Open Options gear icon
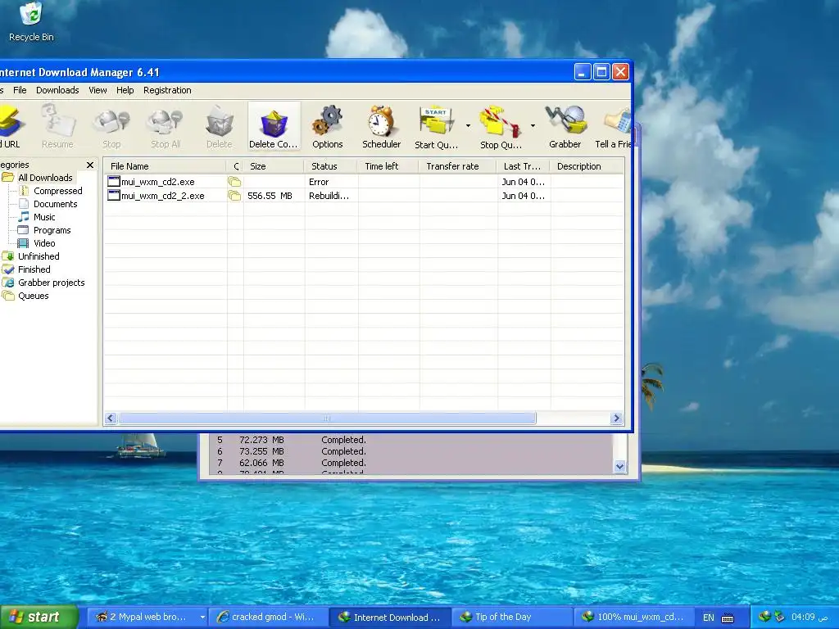The height and width of the screenshot is (629, 839). 328,126
